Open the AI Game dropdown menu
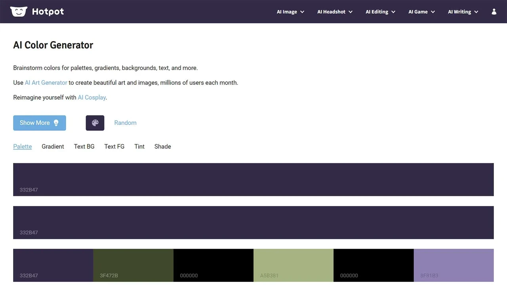Viewport: 507px width, 285px height. tap(421, 12)
